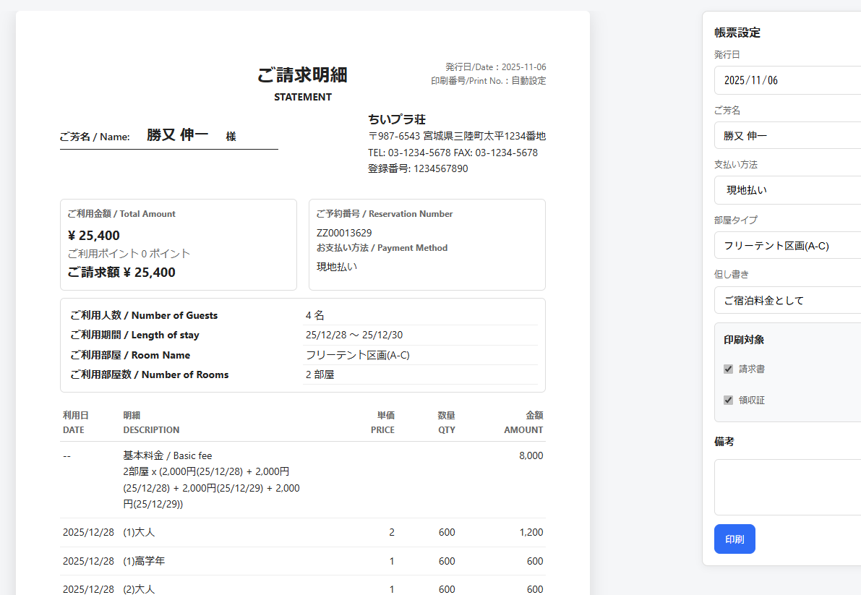The height and width of the screenshot is (595, 861).
Task: Click the address 〒987-6543 宮城県三陸町太平1234番地
Action: click(x=457, y=136)
